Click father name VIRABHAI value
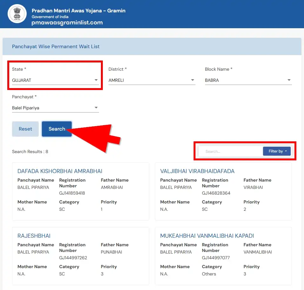 click(x=253, y=187)
